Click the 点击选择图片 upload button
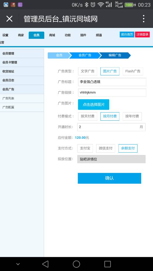This screenshot has width=153, height=271. click(x=93, y=104)
